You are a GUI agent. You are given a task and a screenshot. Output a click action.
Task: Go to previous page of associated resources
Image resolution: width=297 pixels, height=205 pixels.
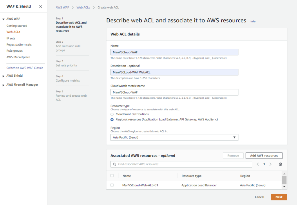[x=258, y=164]
